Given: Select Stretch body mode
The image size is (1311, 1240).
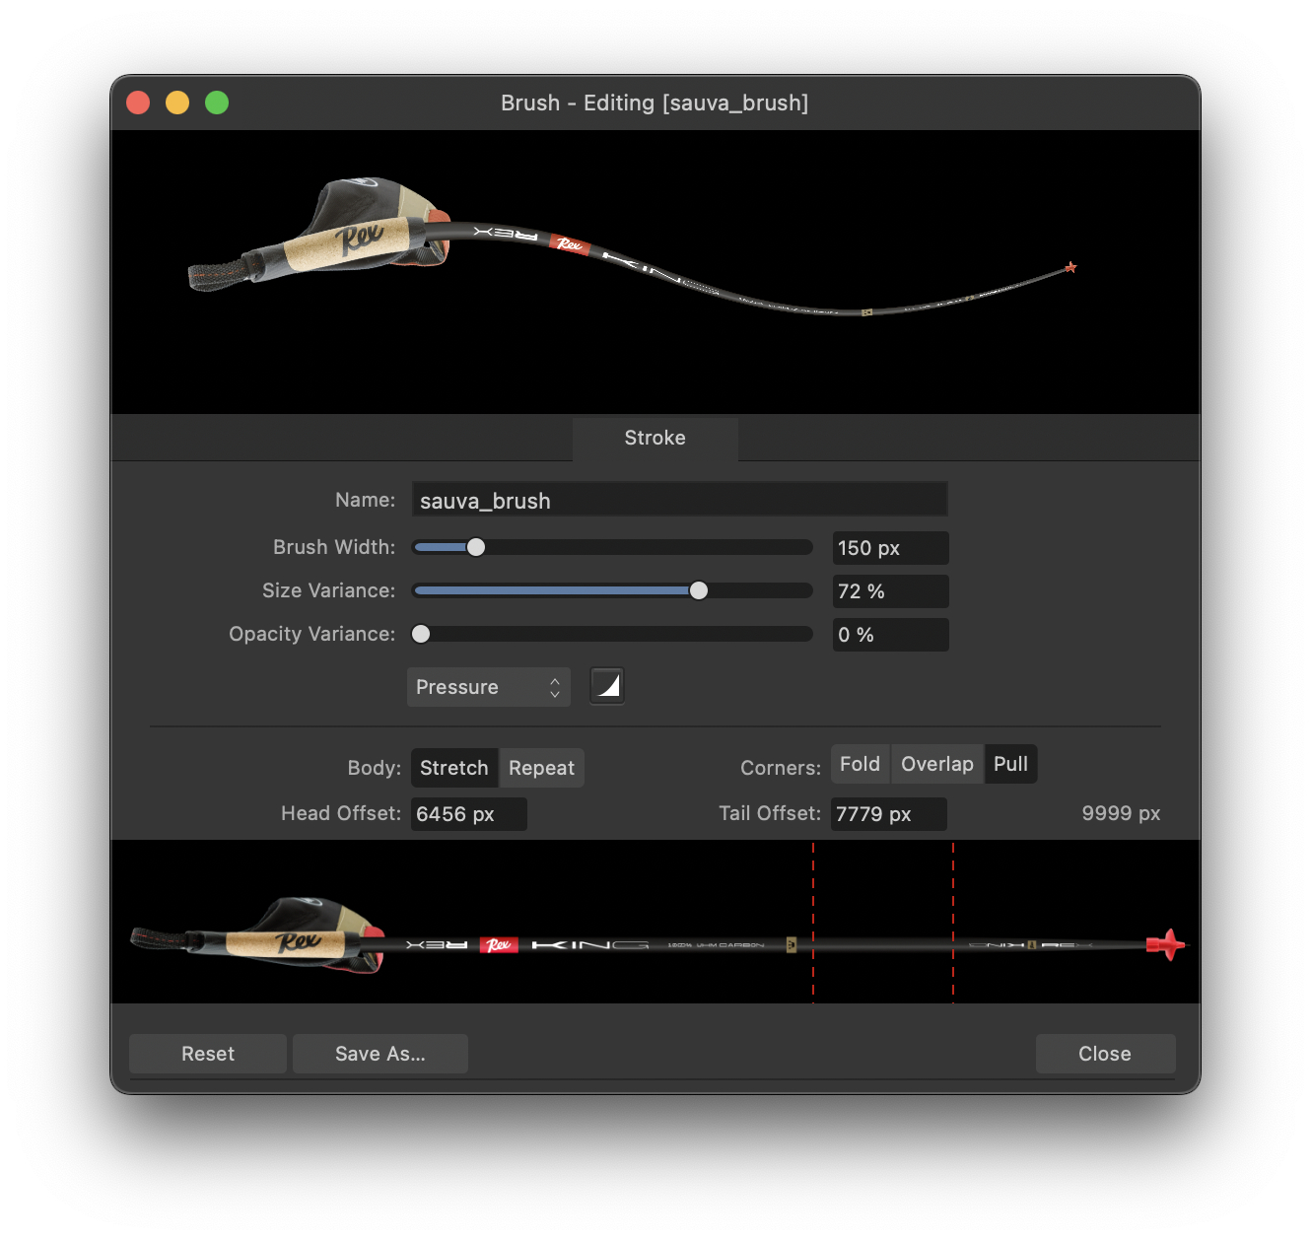Looking at the screenshot, I should point(453,768).
